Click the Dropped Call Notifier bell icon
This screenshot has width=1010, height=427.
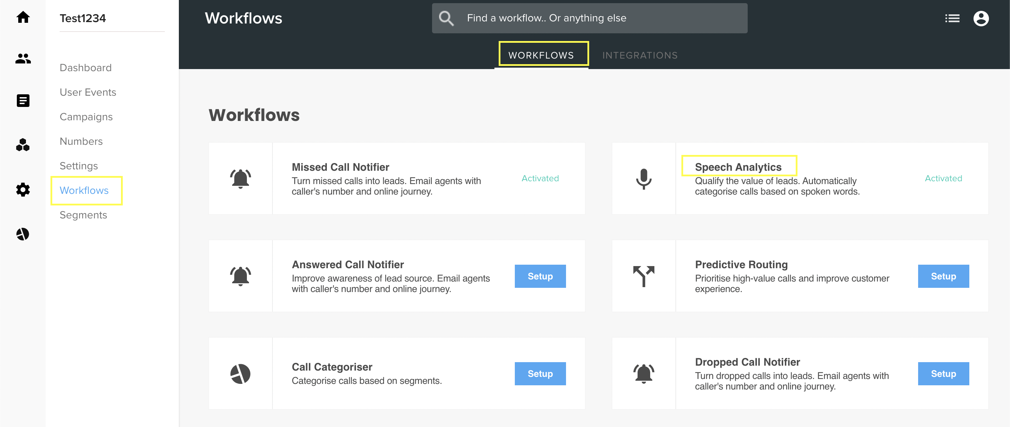644,373
